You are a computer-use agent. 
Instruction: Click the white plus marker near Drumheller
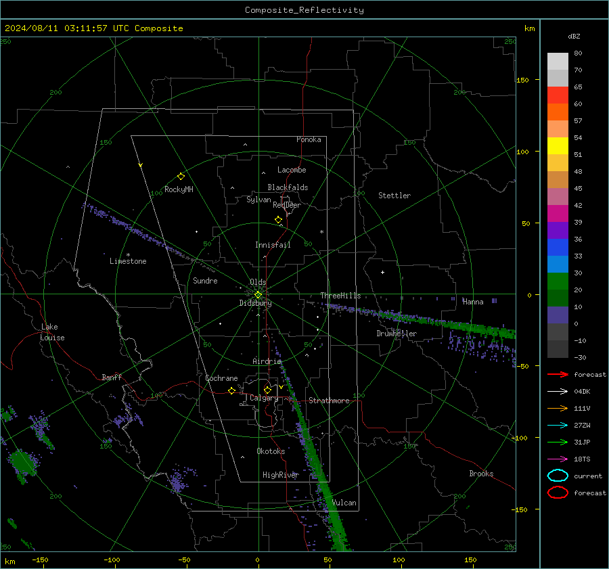coord(382,272)
